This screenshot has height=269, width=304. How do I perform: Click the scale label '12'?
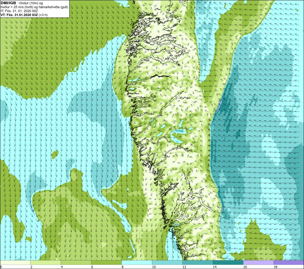(x=184, y=267)
